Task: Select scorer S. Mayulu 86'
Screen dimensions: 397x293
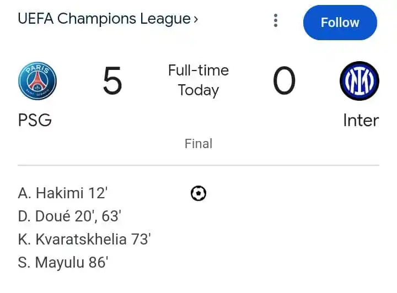Action: (63, 262)
